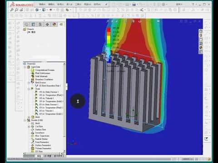This screenshot has height=163, width=218.
Task: Click the tree panel vertical scrollbar up arrow
Action: point(64,64)
